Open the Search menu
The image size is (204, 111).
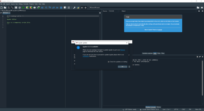click(x=8, y=4)
